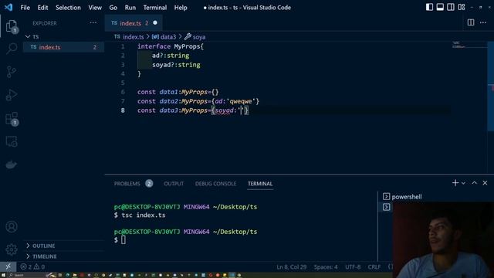Select the powershell terminal entry
Screen dimensions: 494x278
click(407, 197)
